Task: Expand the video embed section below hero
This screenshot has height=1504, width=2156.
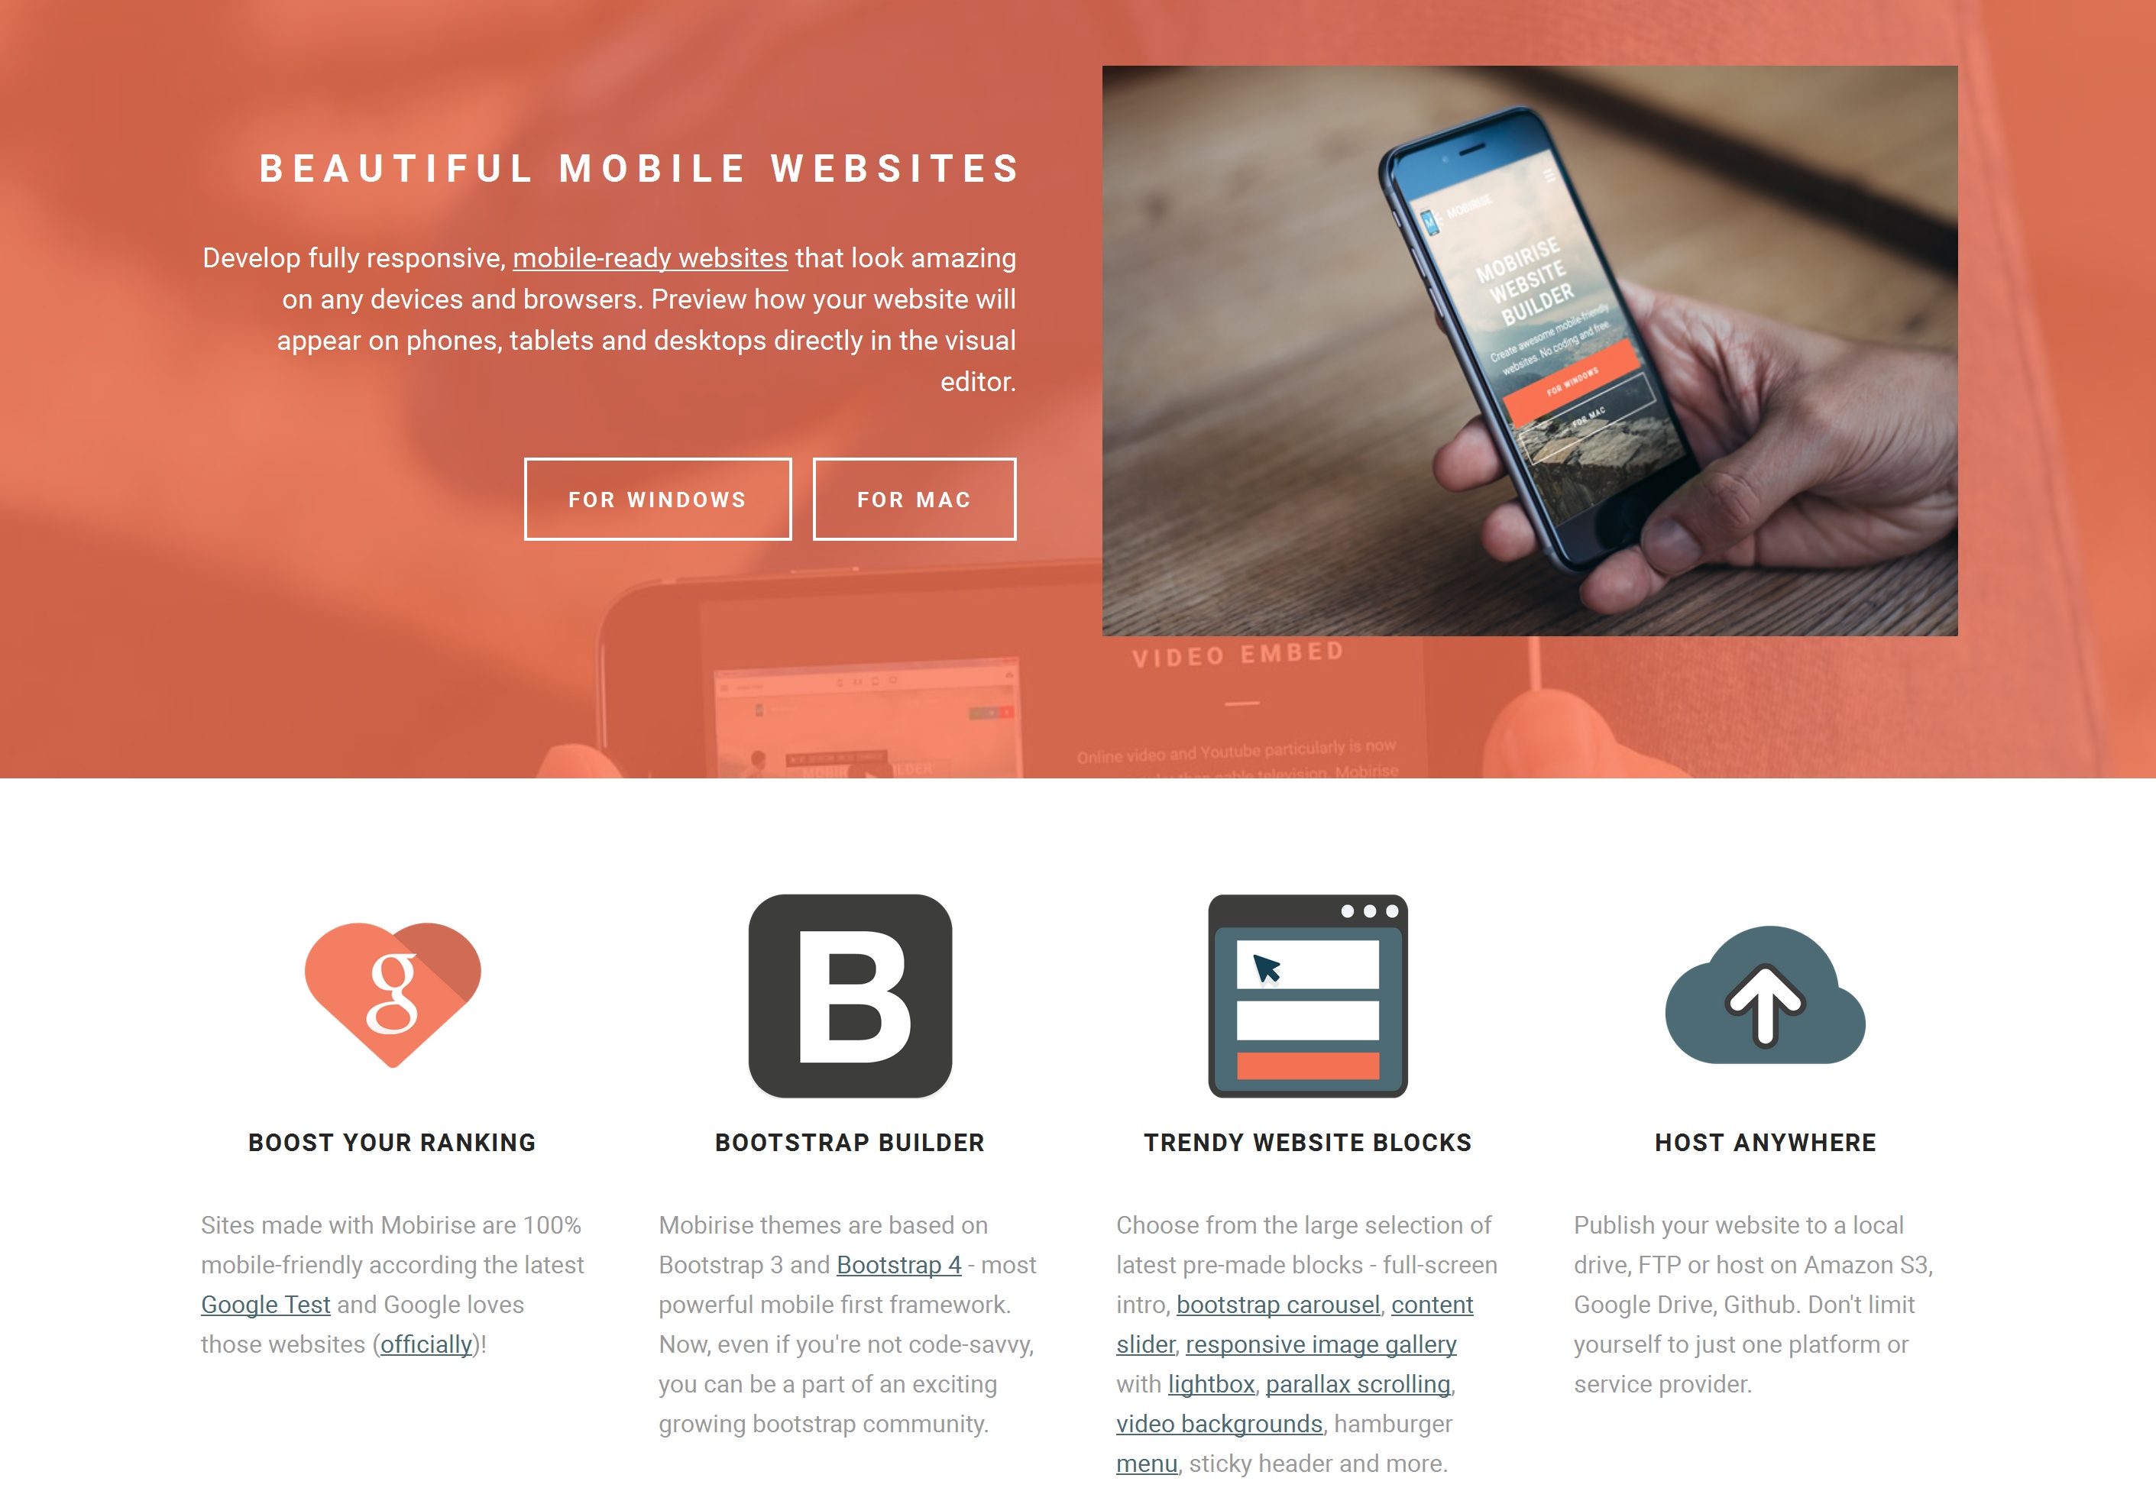Action: (1238, 655)
